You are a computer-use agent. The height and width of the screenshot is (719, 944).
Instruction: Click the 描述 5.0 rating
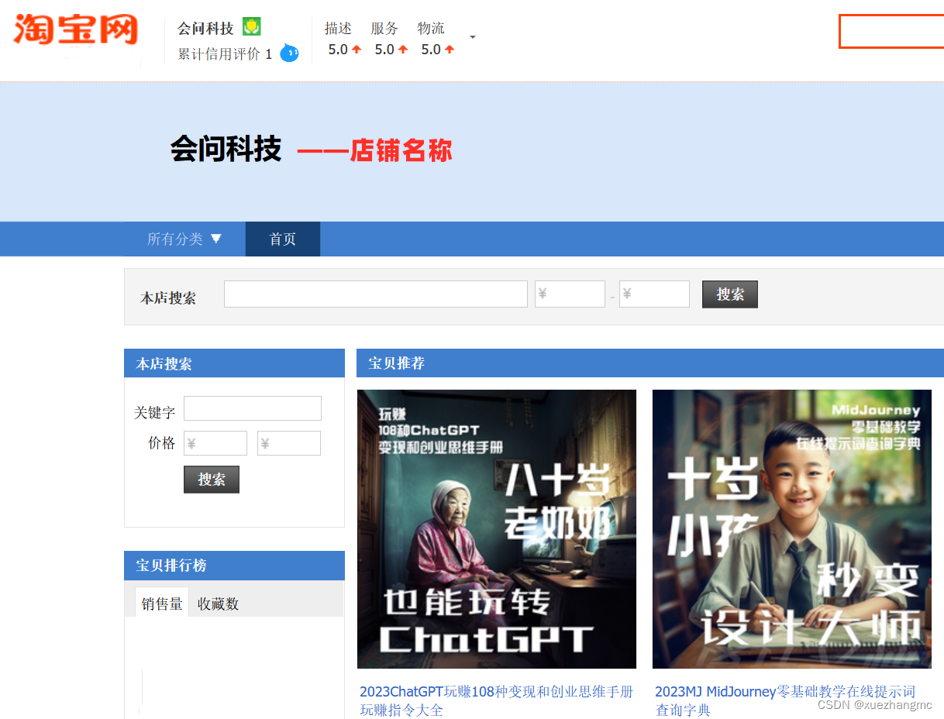coord(344,39)
